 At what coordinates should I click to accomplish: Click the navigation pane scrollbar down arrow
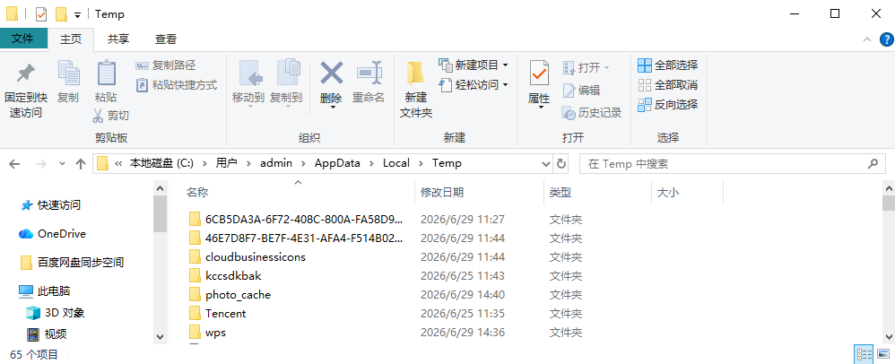160,336
